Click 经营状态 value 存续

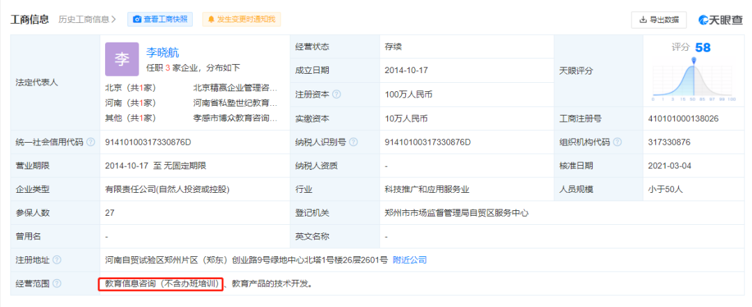(x=393, y=47)
